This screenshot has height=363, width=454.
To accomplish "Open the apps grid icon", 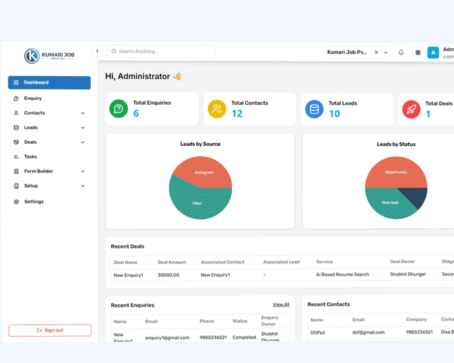I will point(418,52).
